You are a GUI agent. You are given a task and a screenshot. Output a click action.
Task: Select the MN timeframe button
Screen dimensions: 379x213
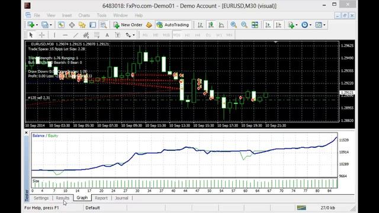tap(229, 35)
